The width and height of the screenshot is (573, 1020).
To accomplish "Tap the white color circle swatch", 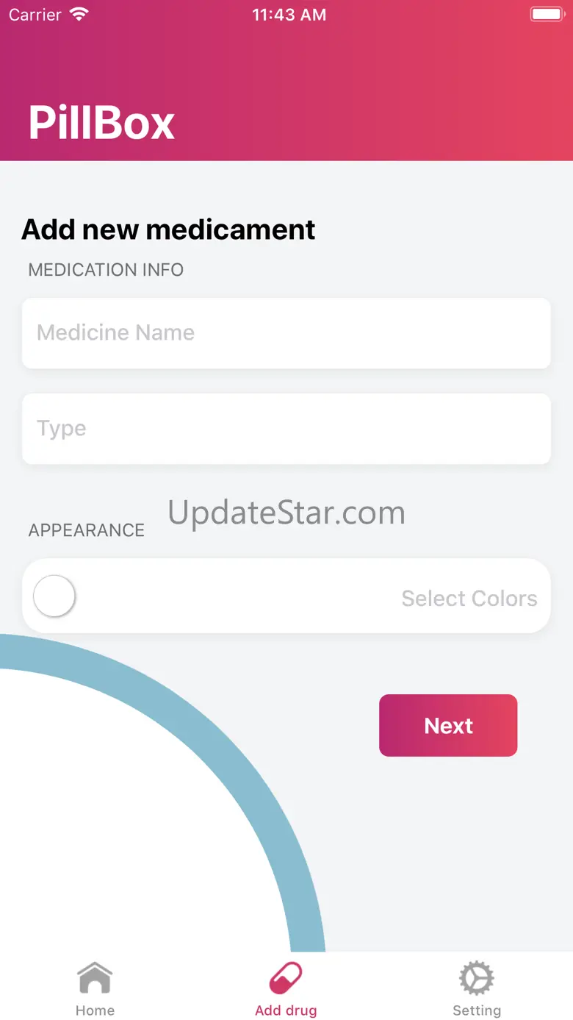I will [54, 596].
